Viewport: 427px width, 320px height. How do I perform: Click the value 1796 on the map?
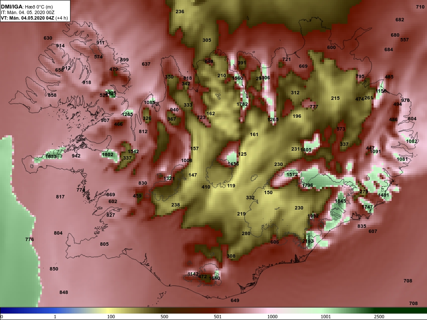pos(307,185)
